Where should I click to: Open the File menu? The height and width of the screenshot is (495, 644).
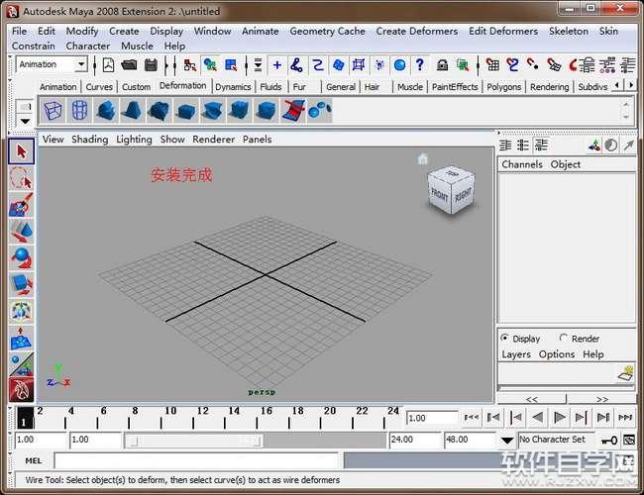19,32
